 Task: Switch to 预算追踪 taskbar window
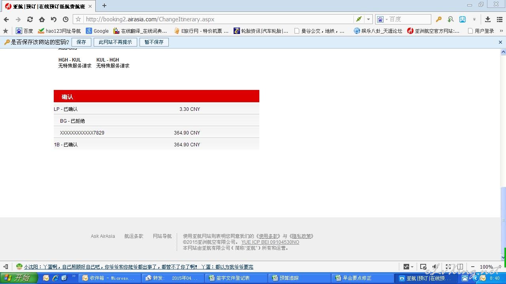[x=298, y=278]
